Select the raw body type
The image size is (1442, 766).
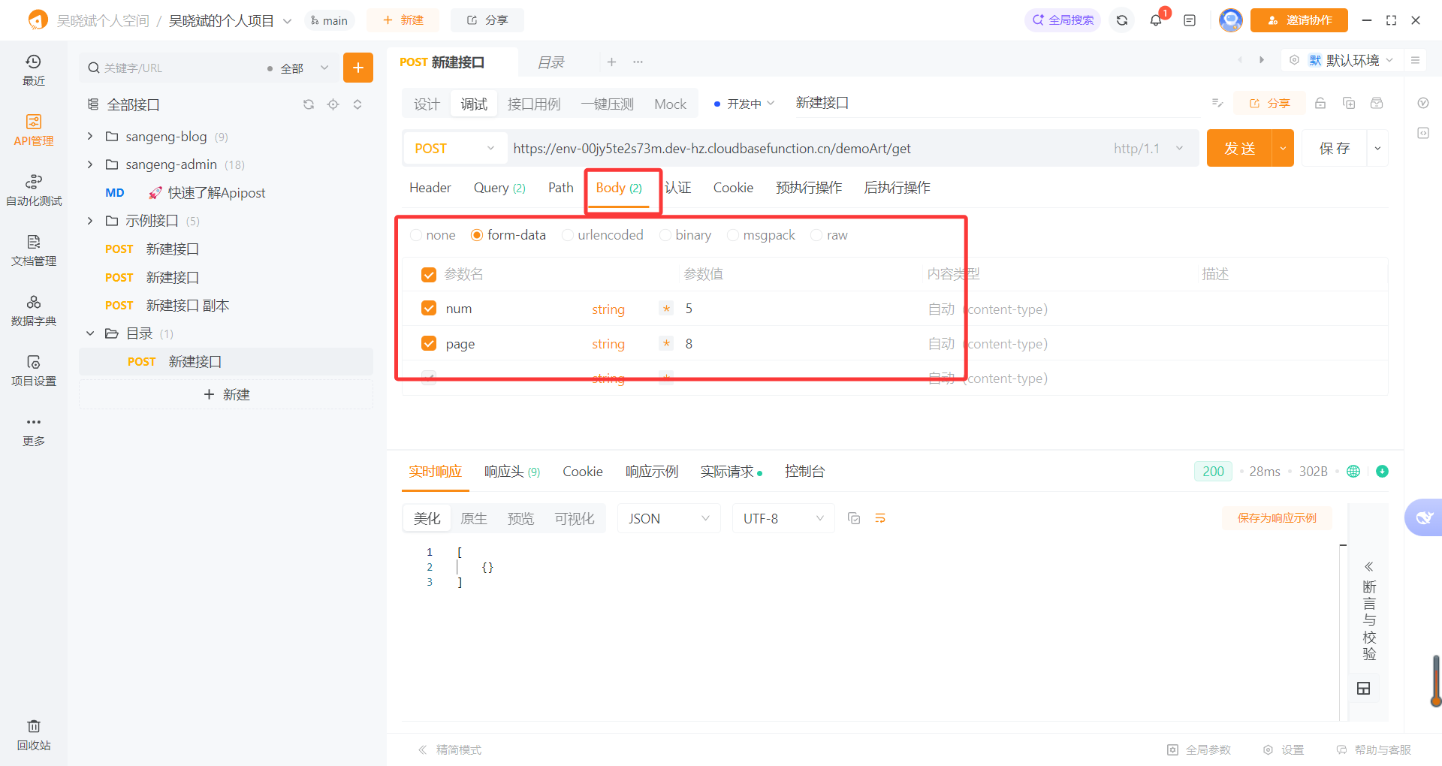tap(816, 235)
